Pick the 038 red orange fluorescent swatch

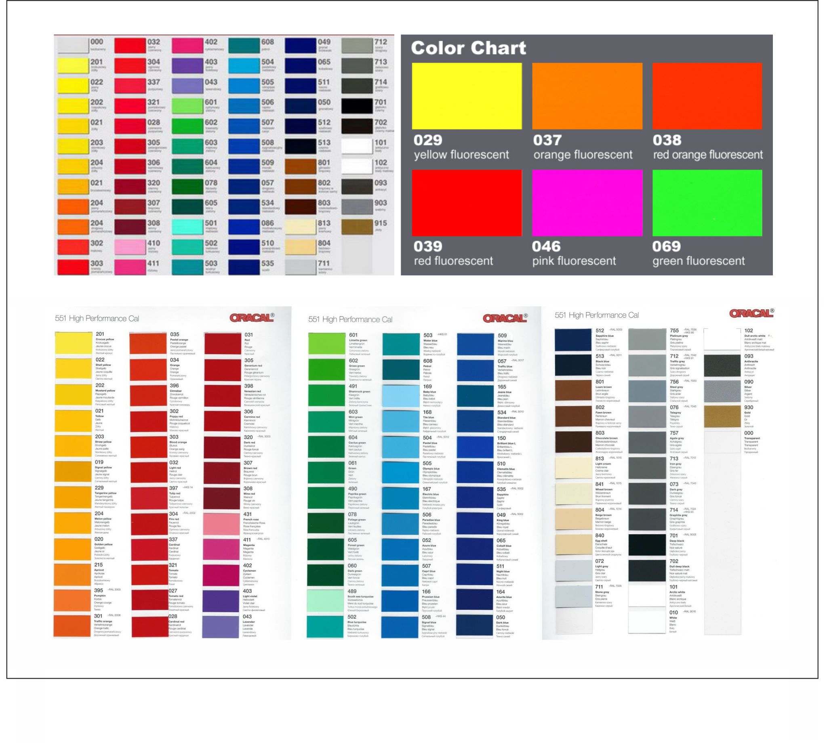(x=707, y=96)
